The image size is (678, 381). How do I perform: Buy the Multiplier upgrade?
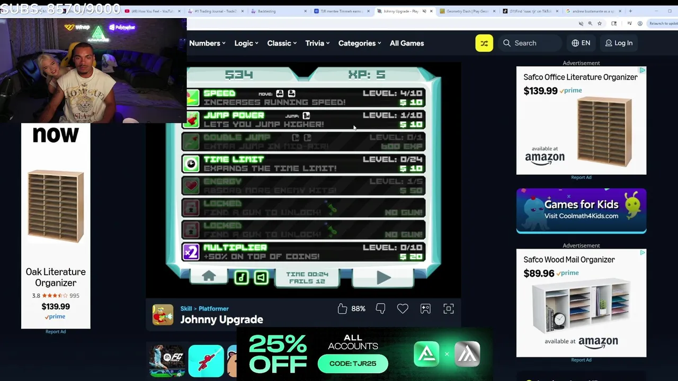point(304,252)
